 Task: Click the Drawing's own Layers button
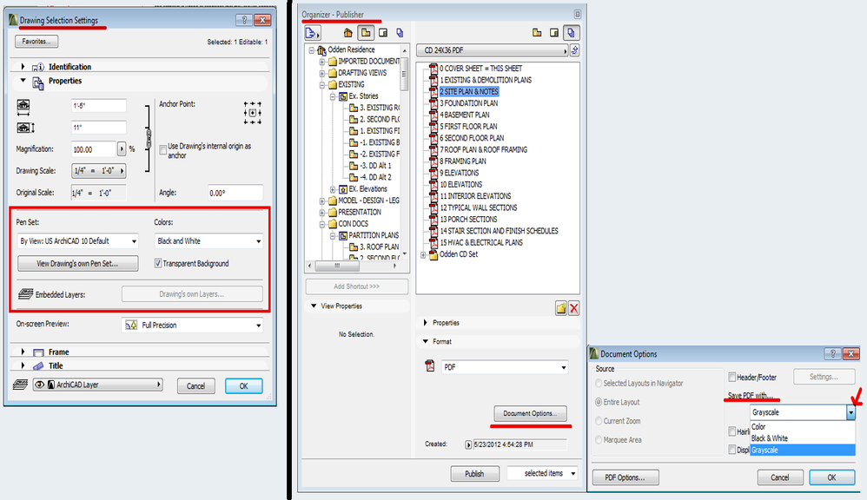(x=192, y=294)
